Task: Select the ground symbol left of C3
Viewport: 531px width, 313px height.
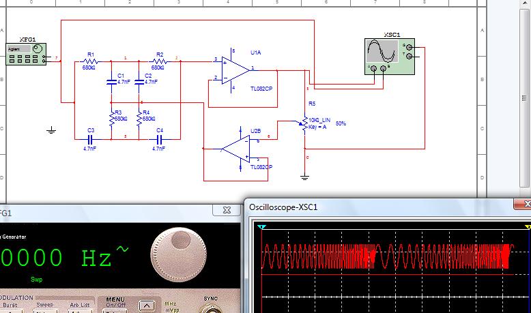Action: [51, 130]
